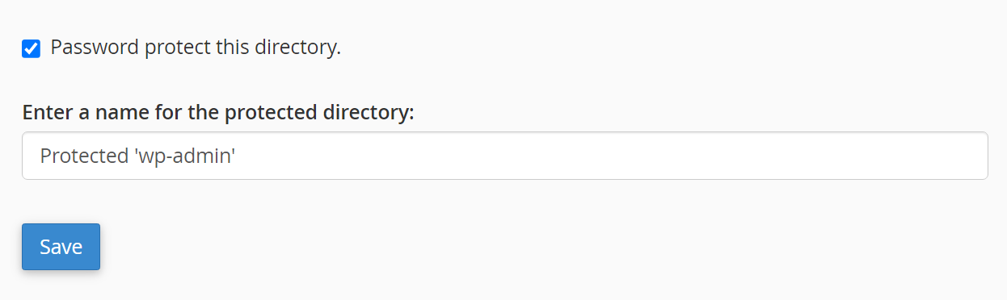
Task: Click the 'Save' text on the blue button
Action: (61, 247)
